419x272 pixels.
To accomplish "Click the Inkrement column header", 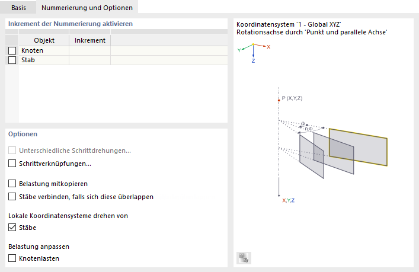I will click(x=90, y=40).
